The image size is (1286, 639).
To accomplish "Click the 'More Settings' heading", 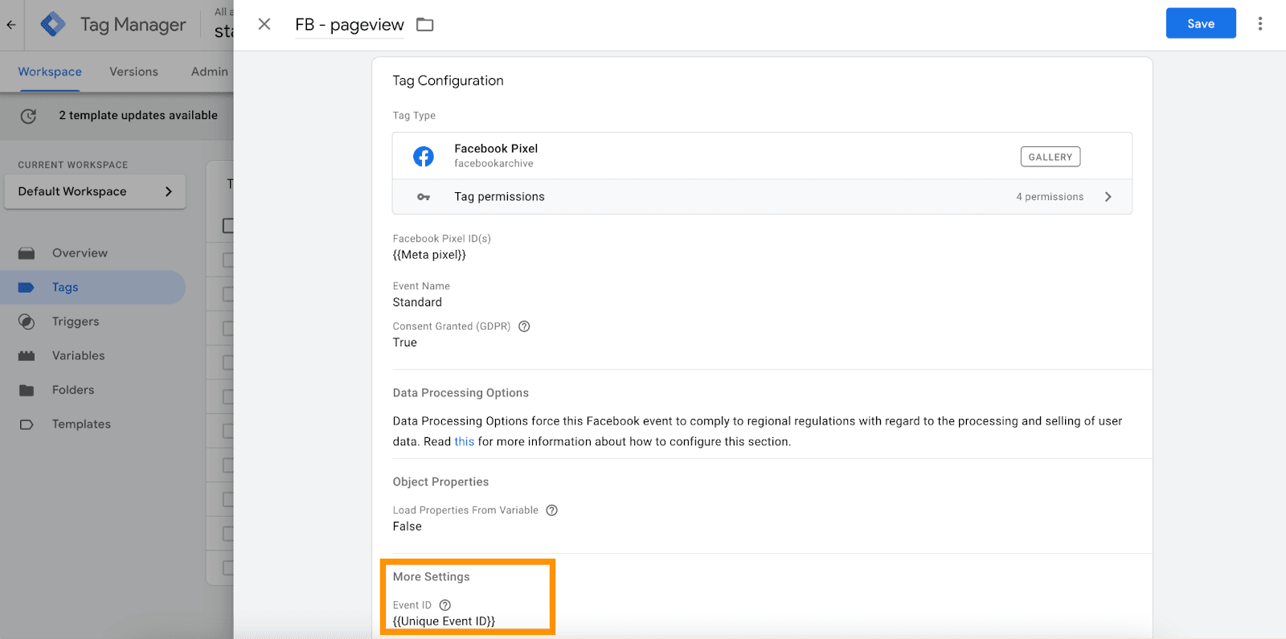I will (x=431, y=577).
